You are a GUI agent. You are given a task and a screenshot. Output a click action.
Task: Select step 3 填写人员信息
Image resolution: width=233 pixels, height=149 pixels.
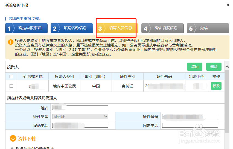tap(117, 28)
